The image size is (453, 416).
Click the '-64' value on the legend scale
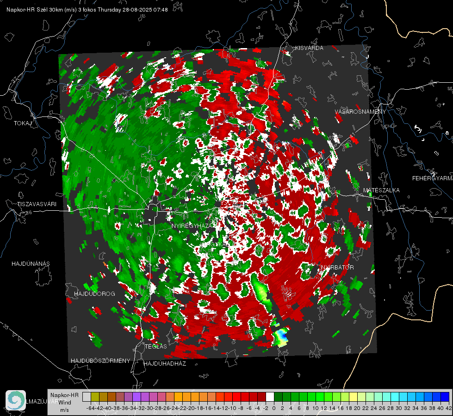point(90,408)
